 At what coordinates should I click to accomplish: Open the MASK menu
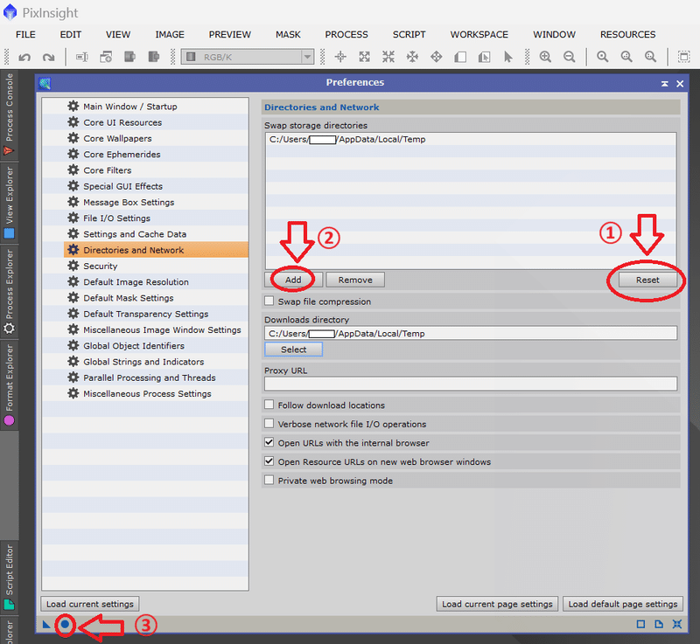pos(288,34)
